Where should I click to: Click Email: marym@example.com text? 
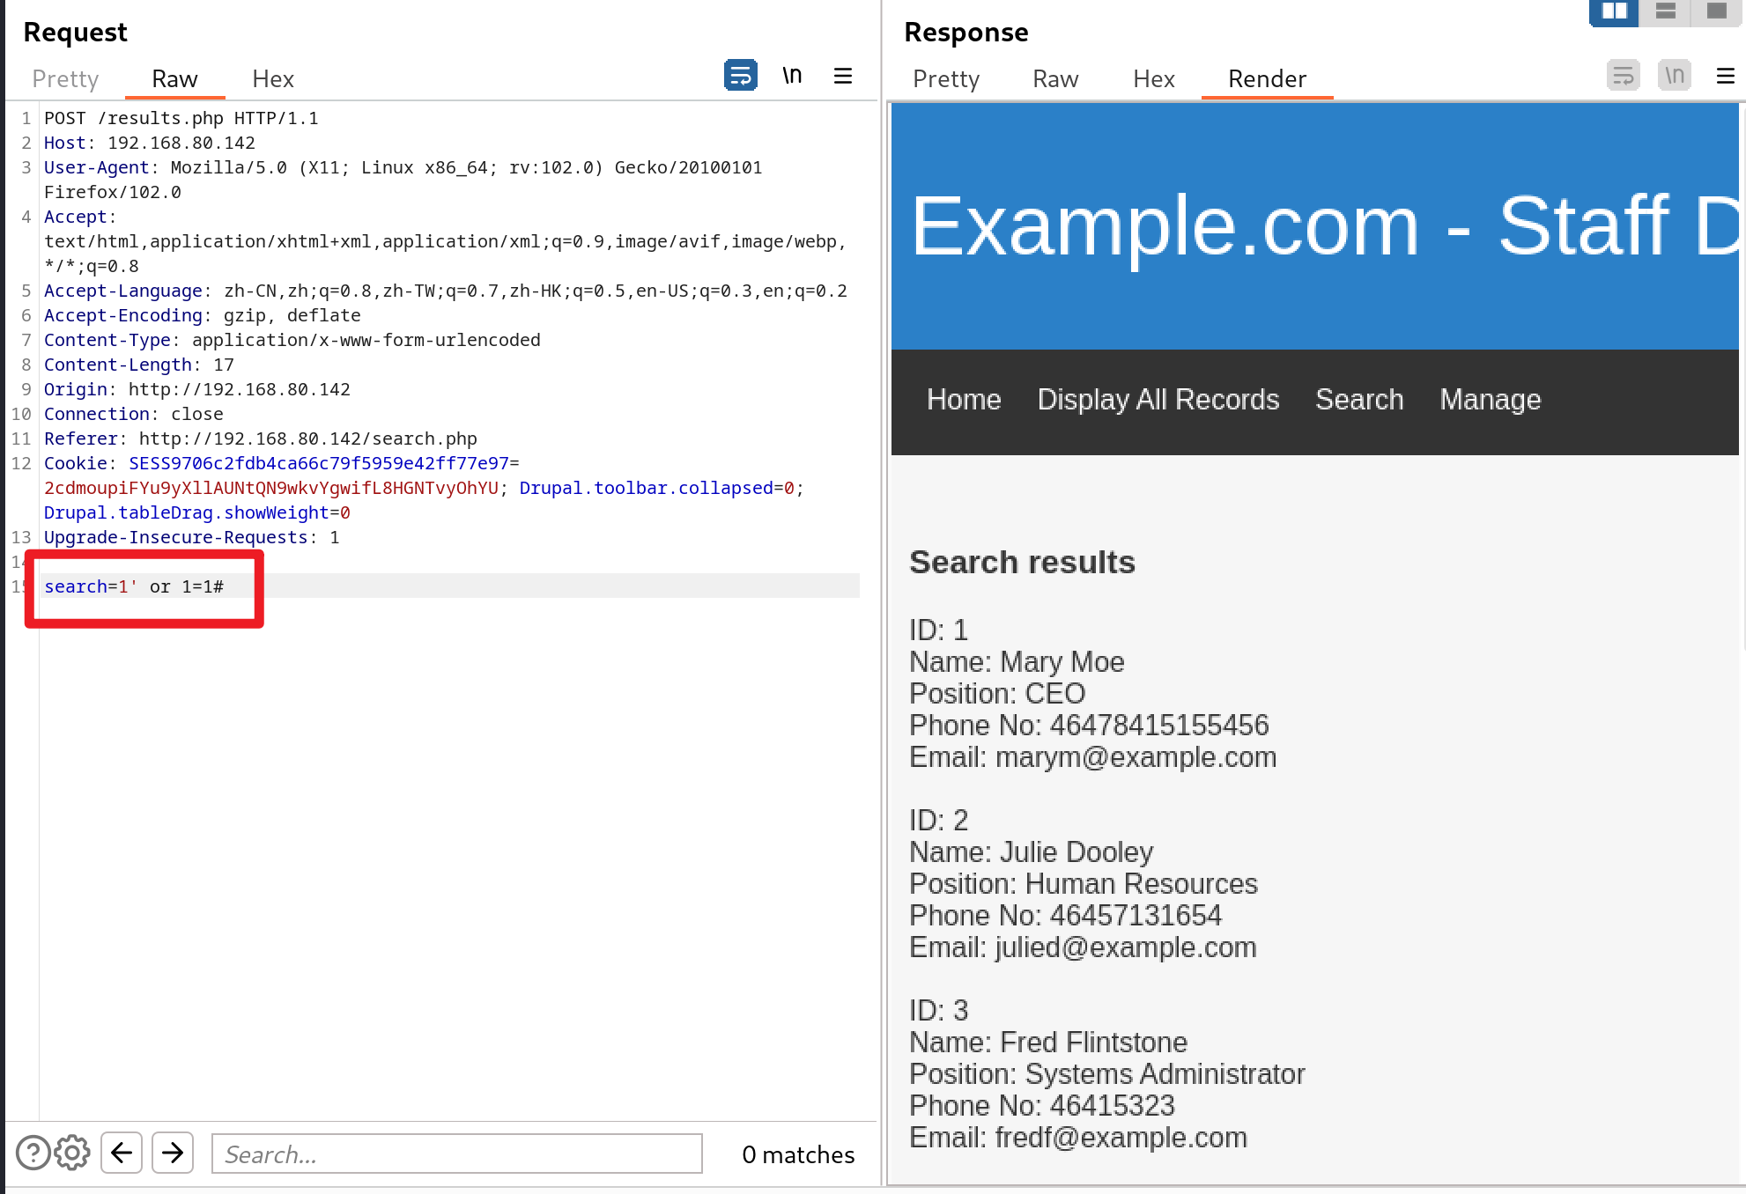(1093, 757)
